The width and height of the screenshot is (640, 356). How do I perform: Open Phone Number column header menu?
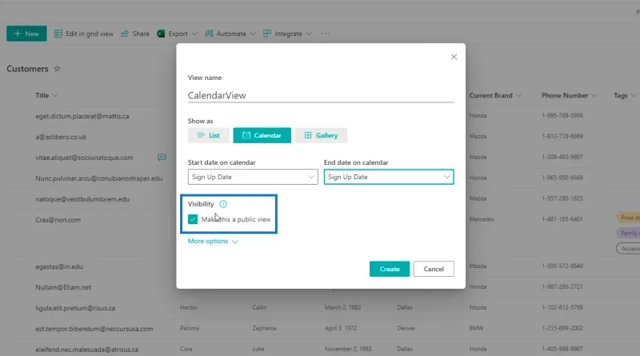pos(569,95)
